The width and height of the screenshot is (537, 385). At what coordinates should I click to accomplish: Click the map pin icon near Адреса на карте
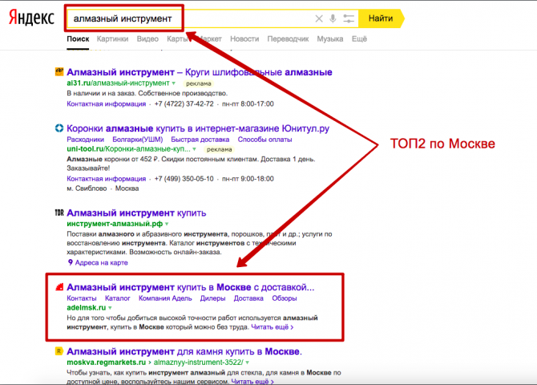point(71,262)
